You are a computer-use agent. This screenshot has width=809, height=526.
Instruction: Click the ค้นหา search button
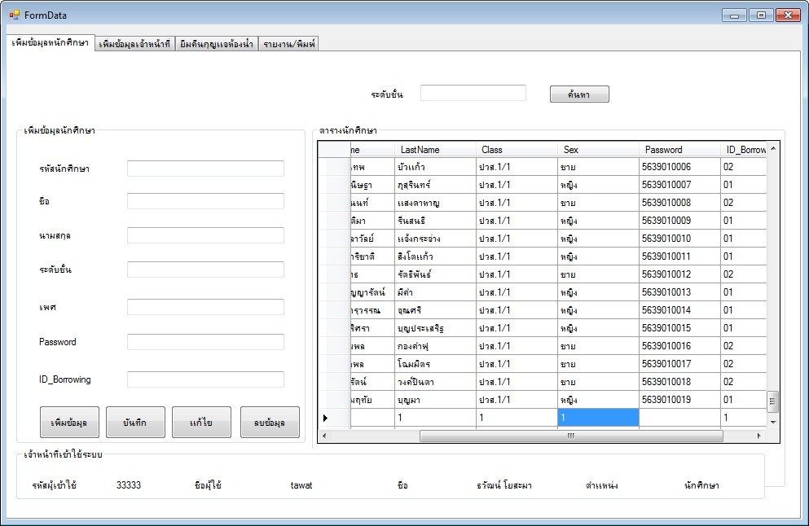pyautogui.click(x=579, y=94)
